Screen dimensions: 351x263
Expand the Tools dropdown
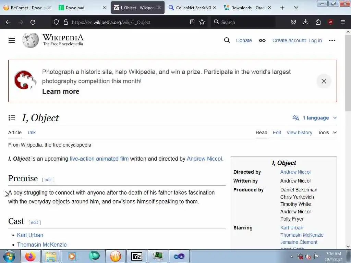327,133
